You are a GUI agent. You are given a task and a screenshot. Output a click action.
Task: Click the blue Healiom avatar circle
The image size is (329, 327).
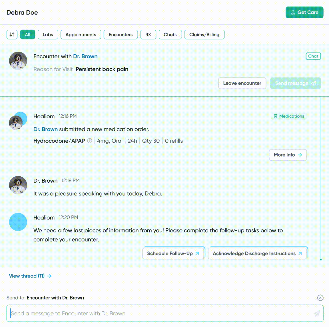(18, 222)
